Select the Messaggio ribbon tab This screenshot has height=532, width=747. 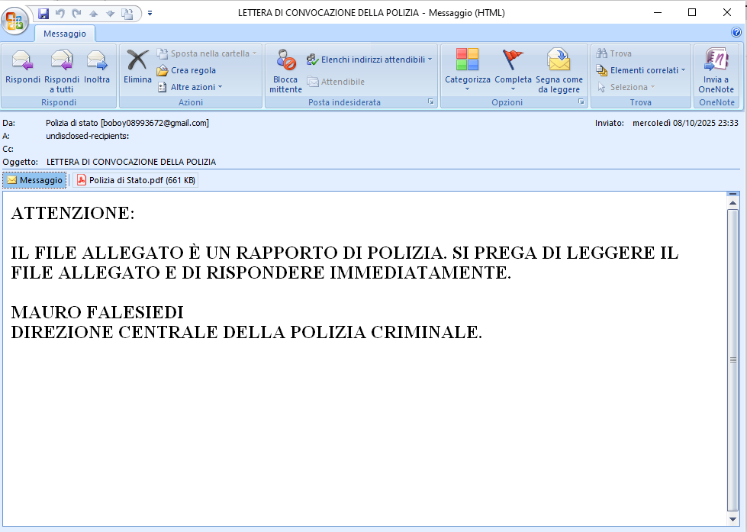pyautogui.click(x=65, y=34)
